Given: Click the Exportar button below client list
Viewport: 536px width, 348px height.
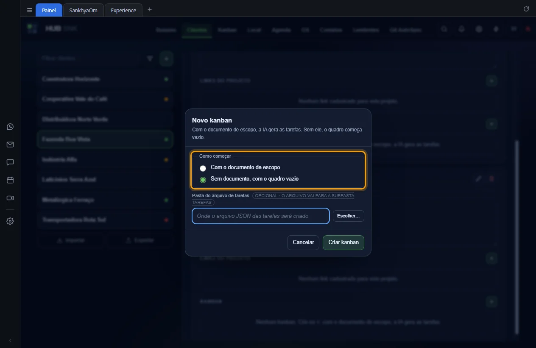Looking at the screenshot, I should [x=140, y=240].
